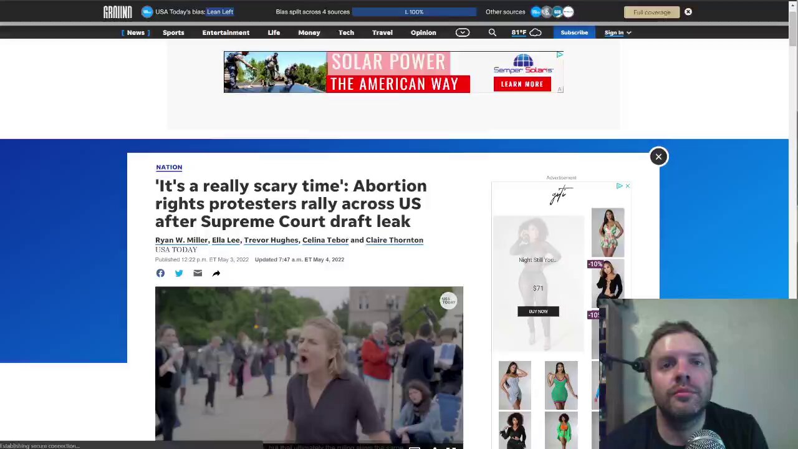Open author Claire Thornton's page

point(395,240)
